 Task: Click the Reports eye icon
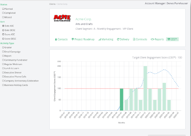tap(153, 39)
